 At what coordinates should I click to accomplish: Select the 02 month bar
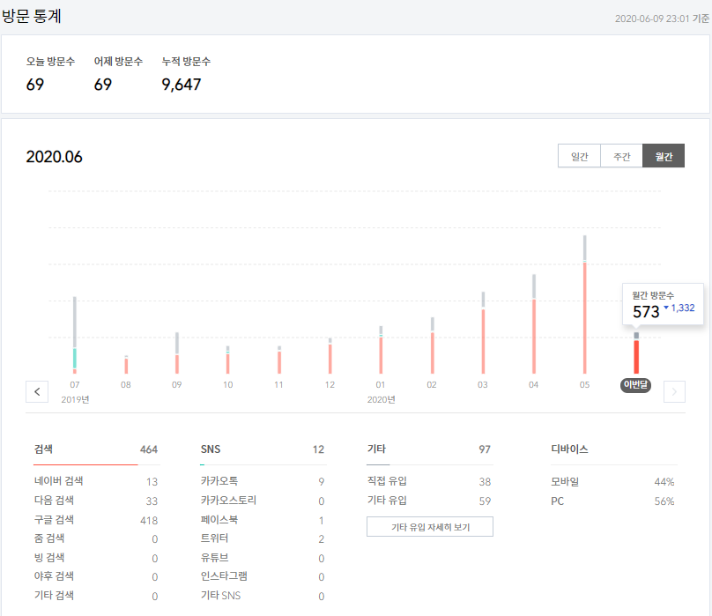pyautogui.click(x=433, y=345)
